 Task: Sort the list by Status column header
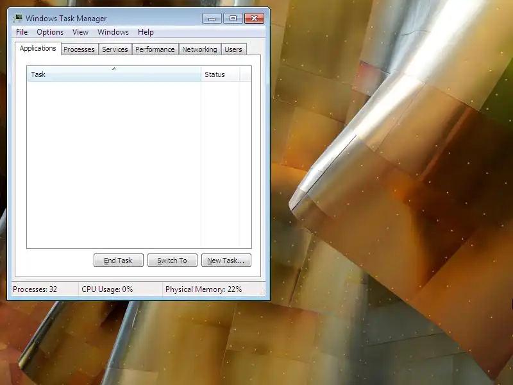[x=221, y=74]
